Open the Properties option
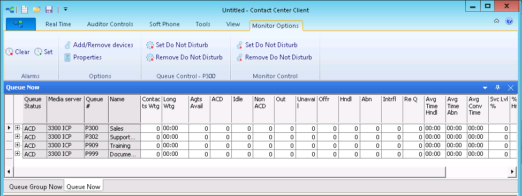 (x=83, y=57)
